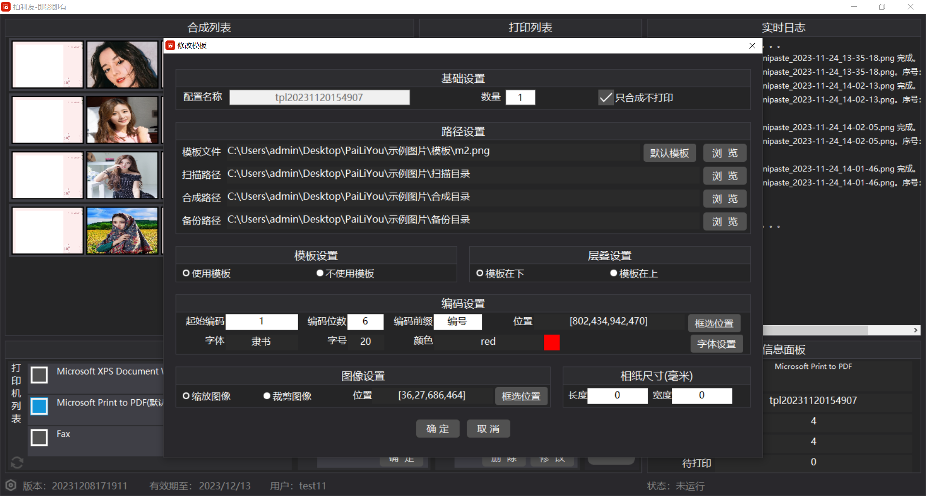Check the Microsoft XPS Document printer box
This screenshot has height=496, width=926.
tap(39, 375)
